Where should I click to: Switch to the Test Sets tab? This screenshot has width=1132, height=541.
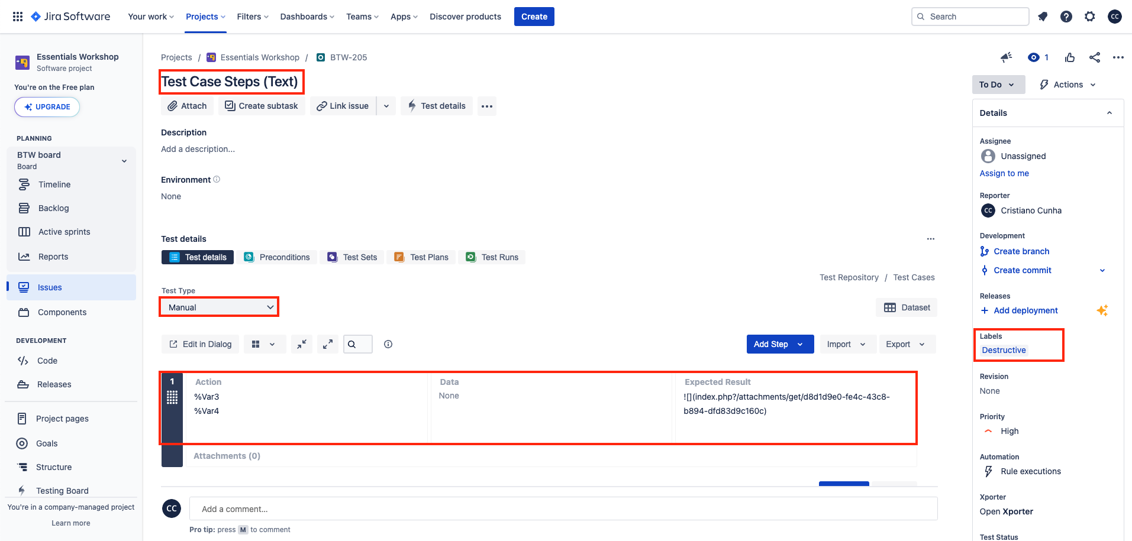[353, 257]
